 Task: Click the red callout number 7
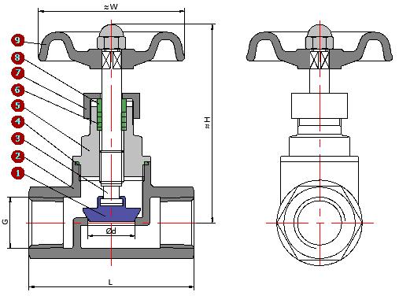[17, 72]
